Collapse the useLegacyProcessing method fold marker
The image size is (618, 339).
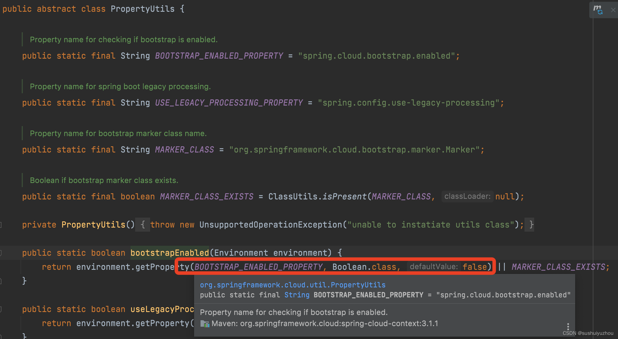[1, 309]
